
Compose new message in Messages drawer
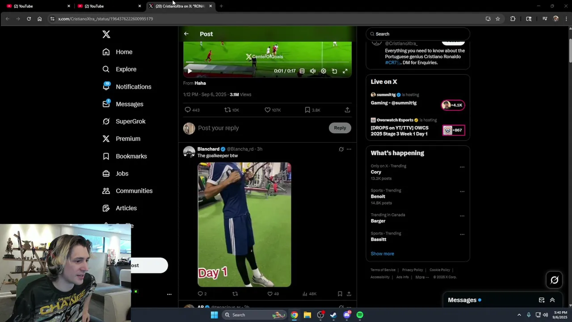click(x=542, y=300)
